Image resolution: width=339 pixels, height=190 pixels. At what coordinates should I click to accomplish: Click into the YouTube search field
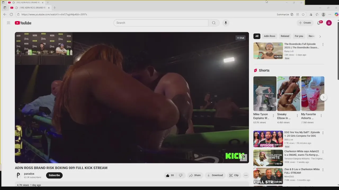(x=161, y=23)
